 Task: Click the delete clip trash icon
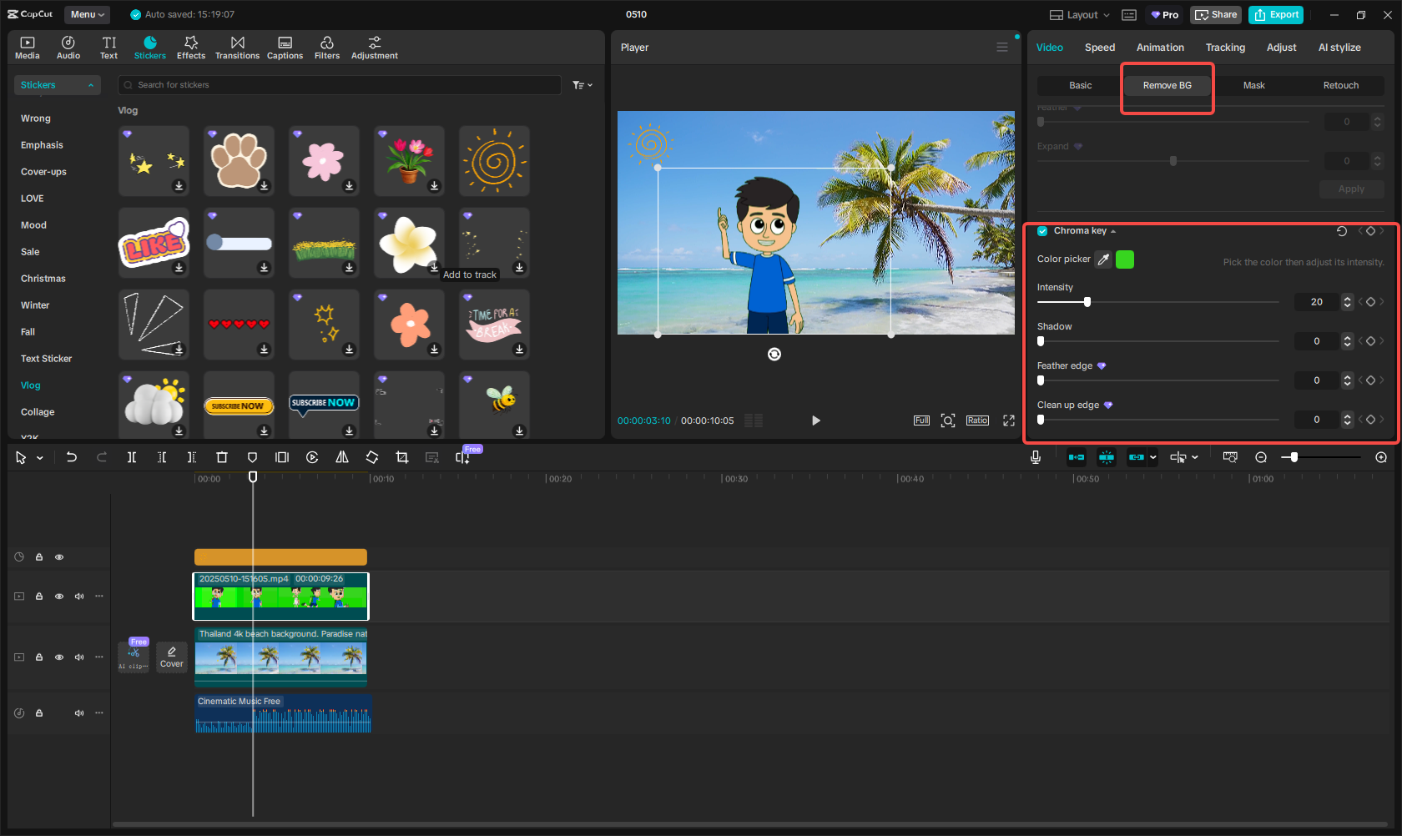tap(222, 457)
